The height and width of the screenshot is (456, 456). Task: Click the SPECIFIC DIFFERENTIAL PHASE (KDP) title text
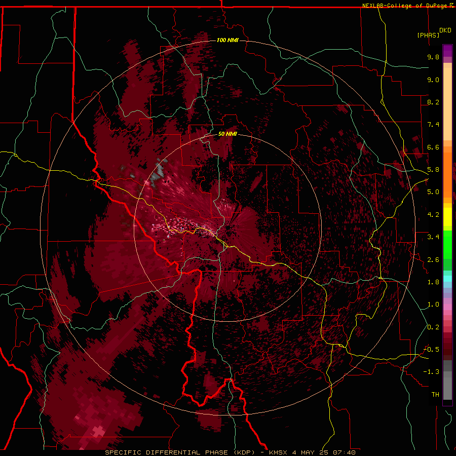(x=180, y=452)
